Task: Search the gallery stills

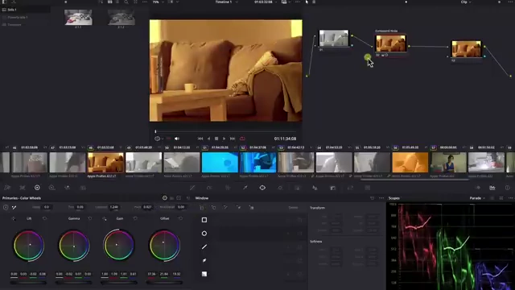Action: (126, 2)
